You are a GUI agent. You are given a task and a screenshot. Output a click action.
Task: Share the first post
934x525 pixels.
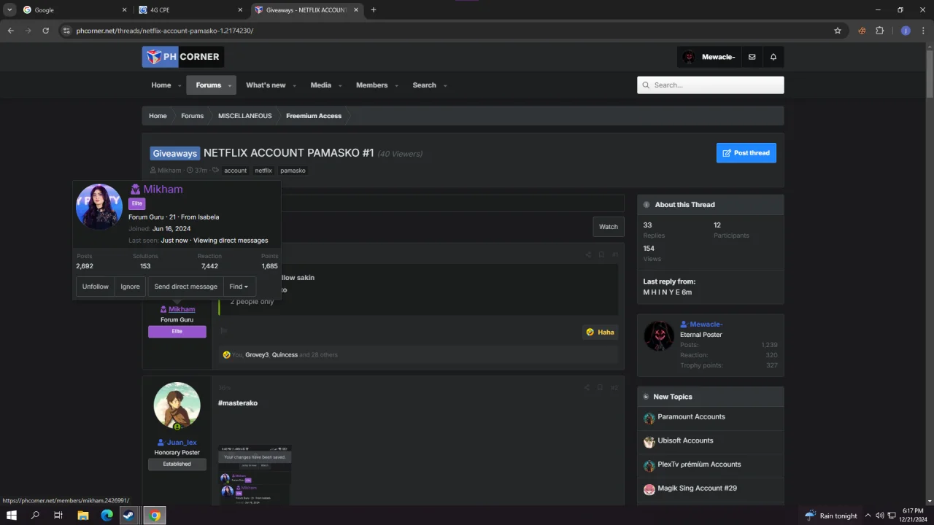pyautogui.click(x=587, y=254)
